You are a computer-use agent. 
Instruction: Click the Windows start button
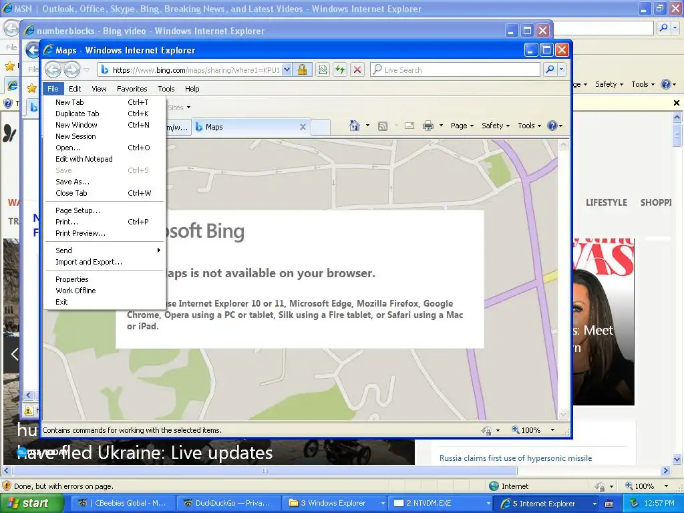[x=31, y=503]
